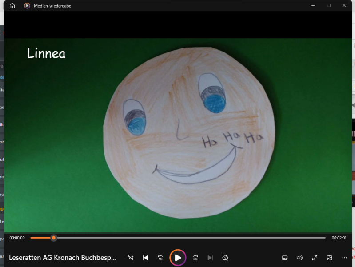Seek to middle of progress bar
This screenshot has height=267, width=355.
coord(178,238)
